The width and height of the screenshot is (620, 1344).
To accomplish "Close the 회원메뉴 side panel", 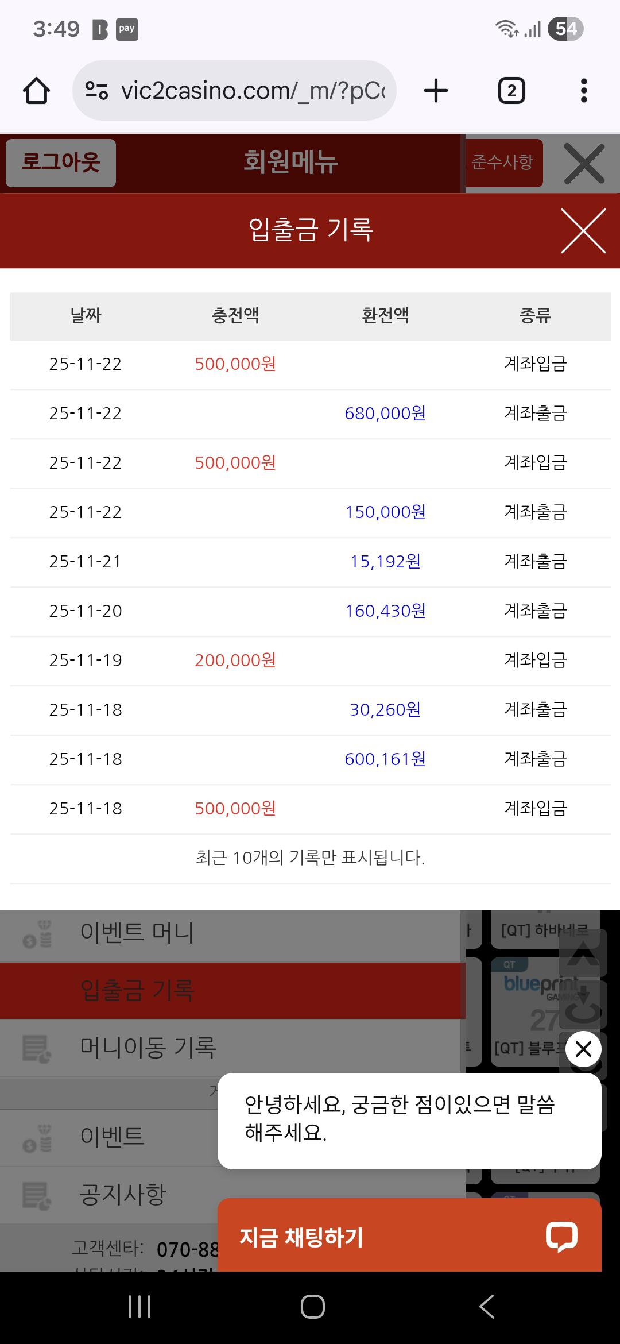I will [584, 164].
